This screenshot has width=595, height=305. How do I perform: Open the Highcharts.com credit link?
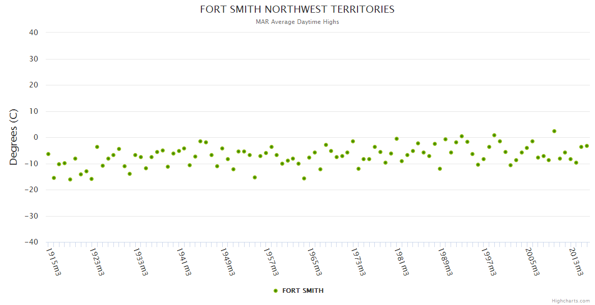click(571, 300)
